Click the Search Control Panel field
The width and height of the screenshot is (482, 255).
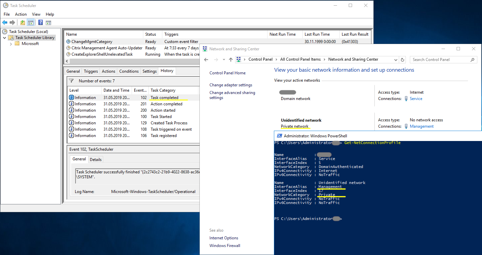click(x=440, y=60)
